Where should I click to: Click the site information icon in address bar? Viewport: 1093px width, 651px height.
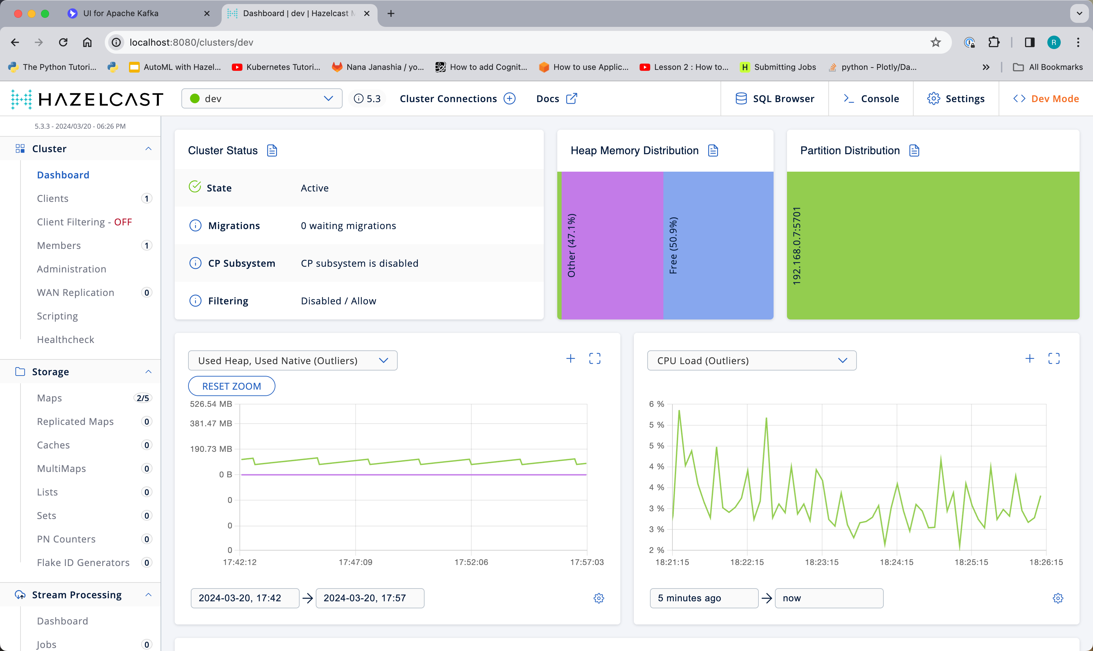coord(116,43)
